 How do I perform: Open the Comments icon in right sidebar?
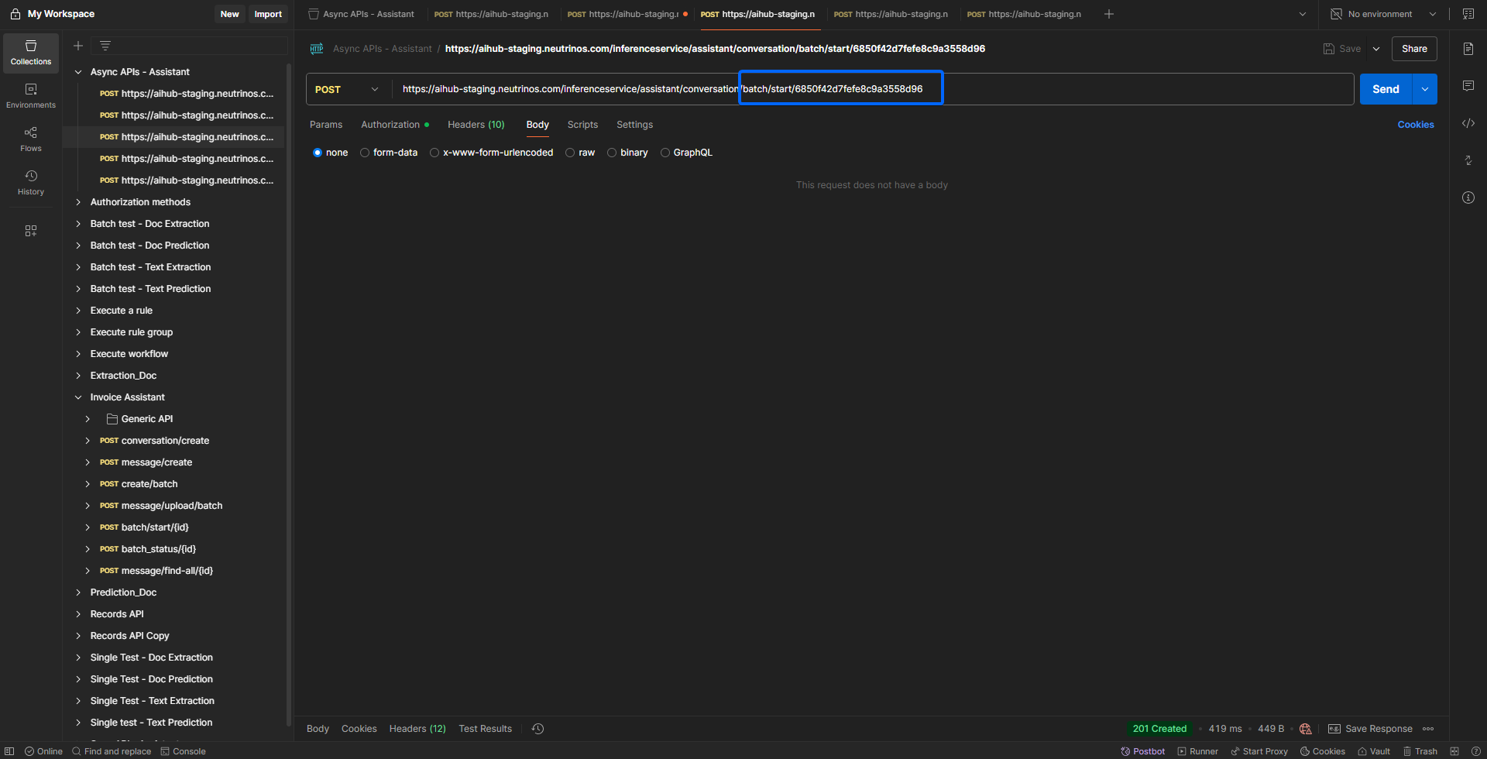(x=1468, y=86)
